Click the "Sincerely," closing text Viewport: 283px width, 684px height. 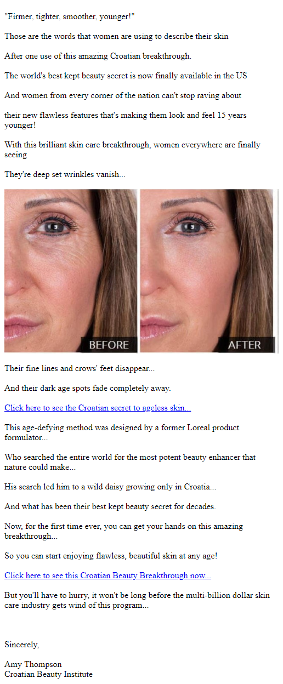pos(22,645)
